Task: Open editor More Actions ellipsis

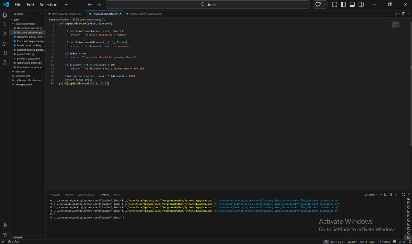Action: coord(409,14)
